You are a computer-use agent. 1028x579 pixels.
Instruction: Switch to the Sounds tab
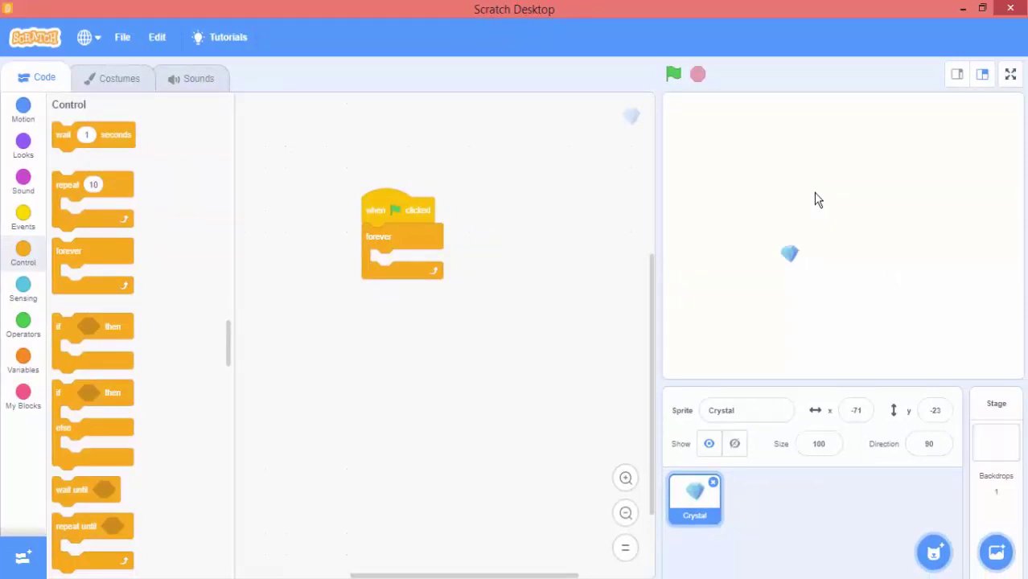[191, 79]
